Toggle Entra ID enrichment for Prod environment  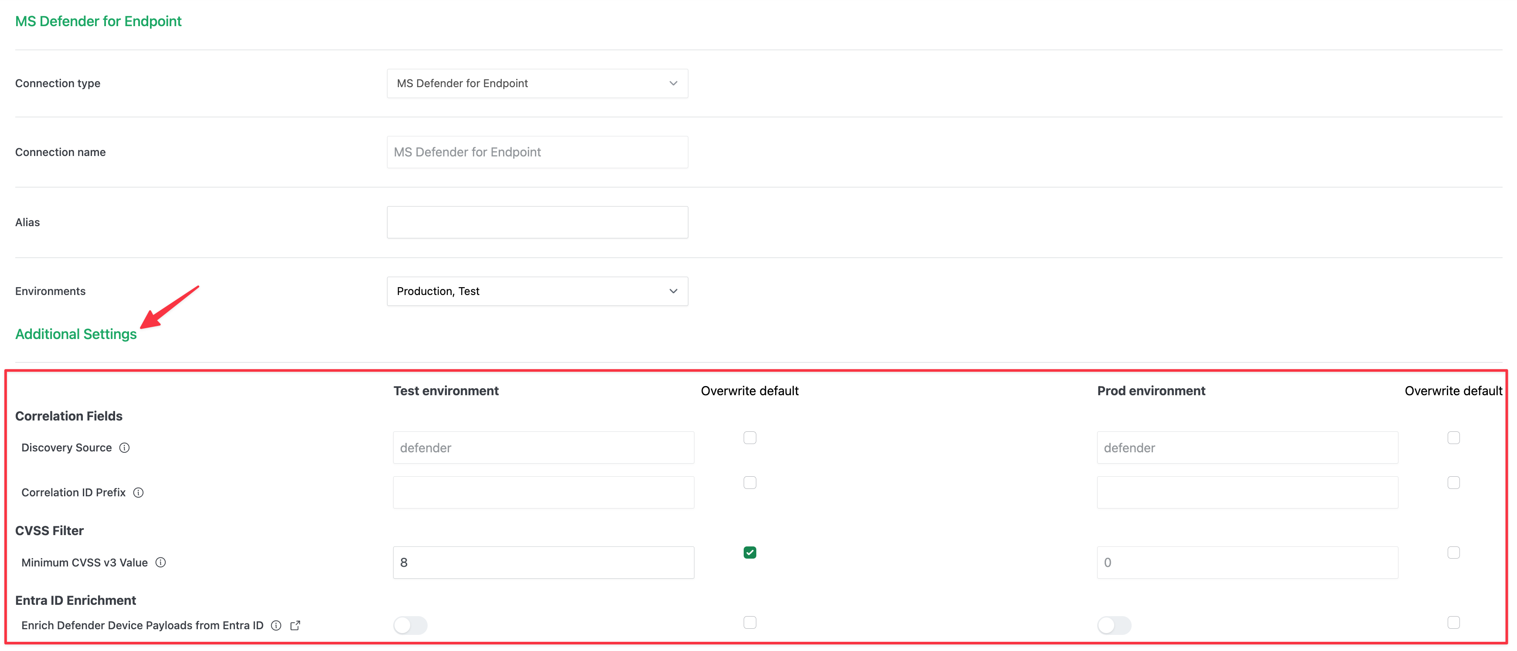click(1114, 626)
